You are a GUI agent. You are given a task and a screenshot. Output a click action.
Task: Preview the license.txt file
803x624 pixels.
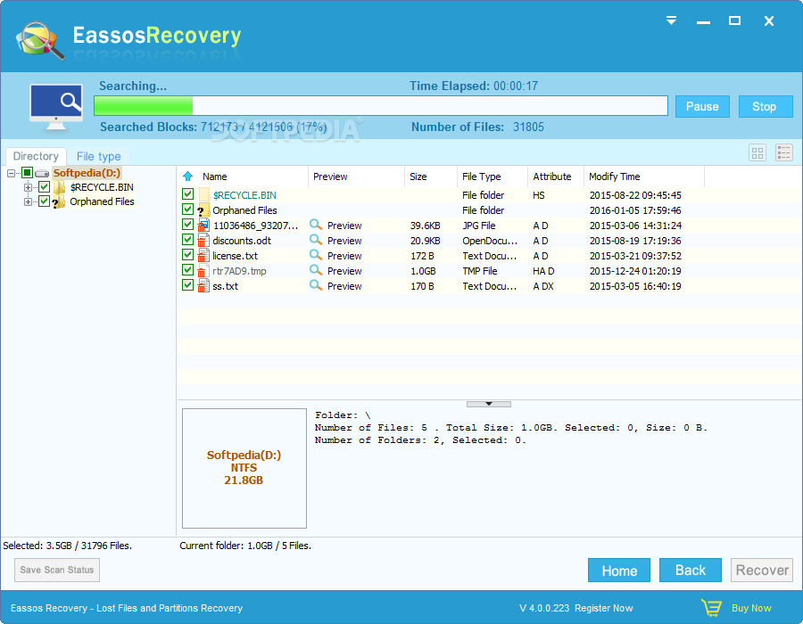point(344,256)
